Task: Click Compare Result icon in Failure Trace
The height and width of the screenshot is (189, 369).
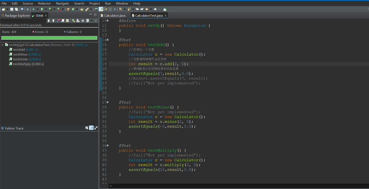Action: tap(96, 128)
